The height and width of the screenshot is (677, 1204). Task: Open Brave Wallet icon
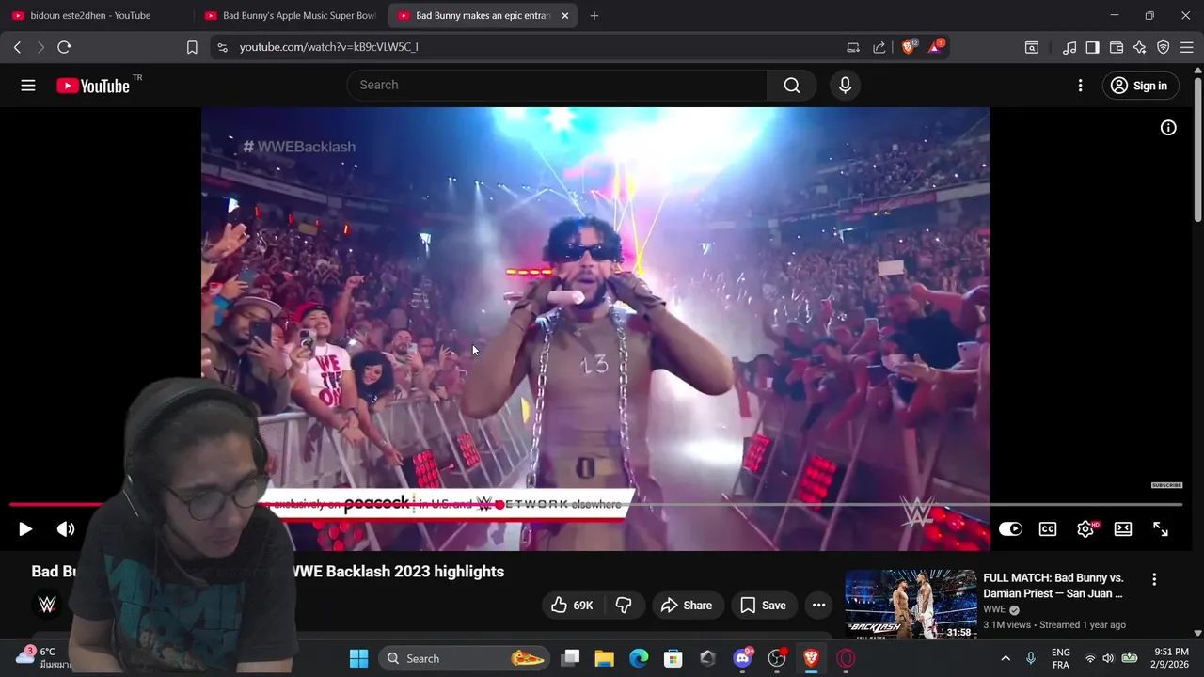click(x=1117, y=47)
